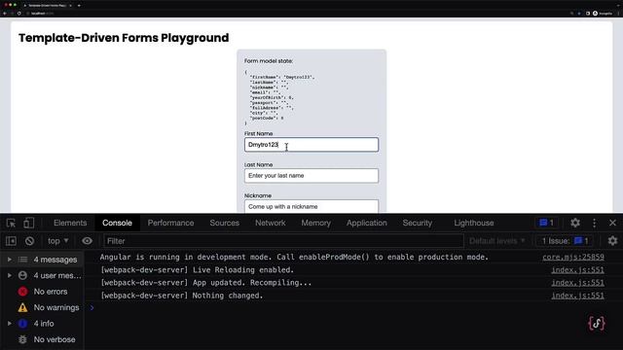Click the Form model state label

pyautogui.click(x=269, y=60)
